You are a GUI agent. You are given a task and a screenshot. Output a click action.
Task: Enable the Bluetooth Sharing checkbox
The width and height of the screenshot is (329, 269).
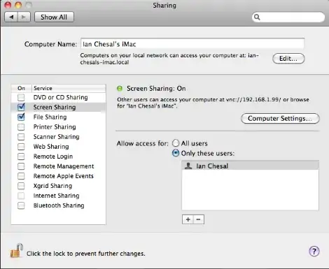click(21, 205)
